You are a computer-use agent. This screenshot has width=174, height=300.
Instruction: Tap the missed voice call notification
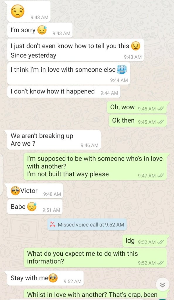tap(87, 225)
